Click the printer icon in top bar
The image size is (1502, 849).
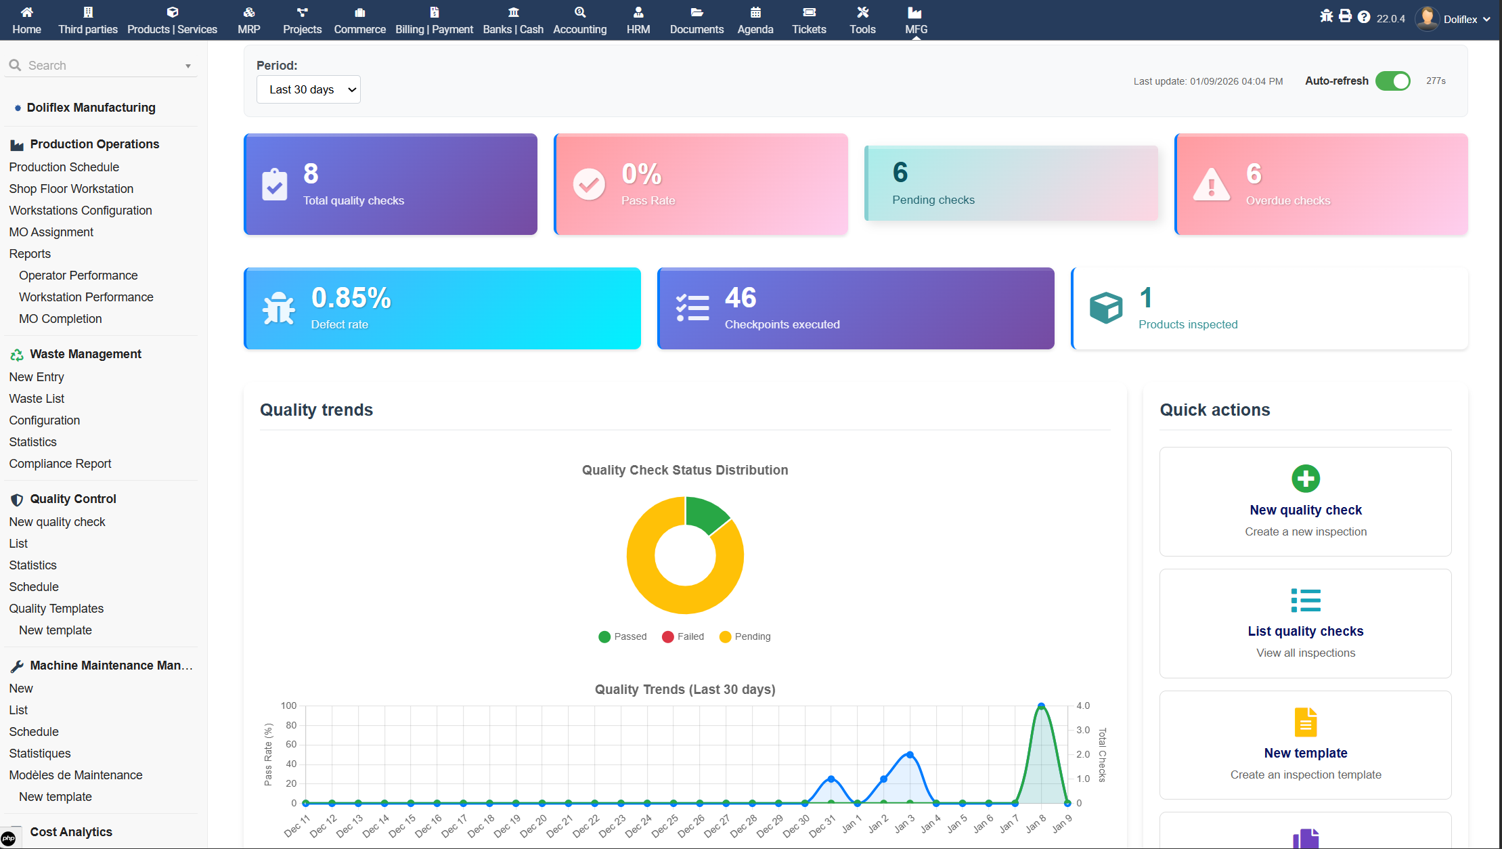pos(1345,16)
